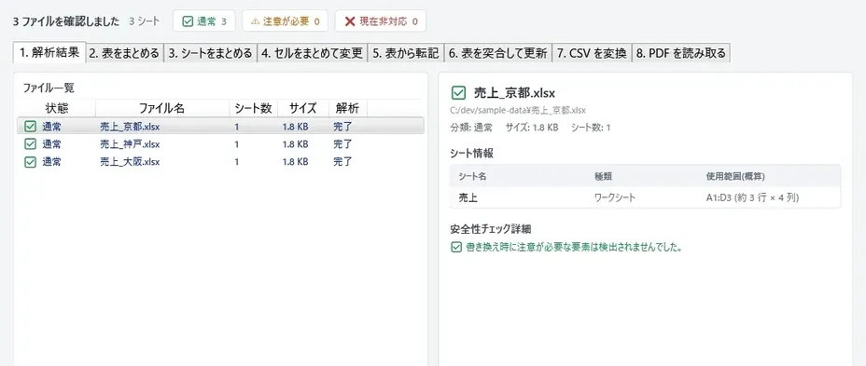Click the check icon beside 売上_京都.xlsx detail title

point(458,92)
